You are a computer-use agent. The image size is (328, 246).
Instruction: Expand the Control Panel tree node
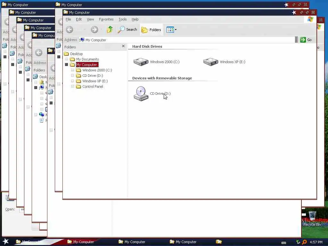point(73,86)
